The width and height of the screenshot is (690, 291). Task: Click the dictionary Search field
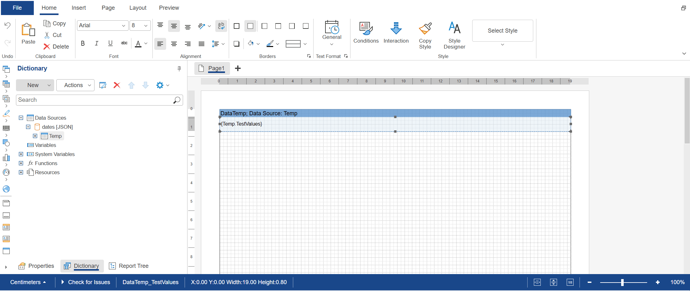(x=100, y=100)
